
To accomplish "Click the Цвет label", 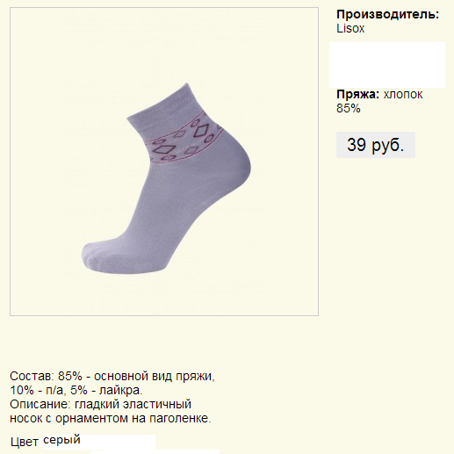I will coord(25,442).
